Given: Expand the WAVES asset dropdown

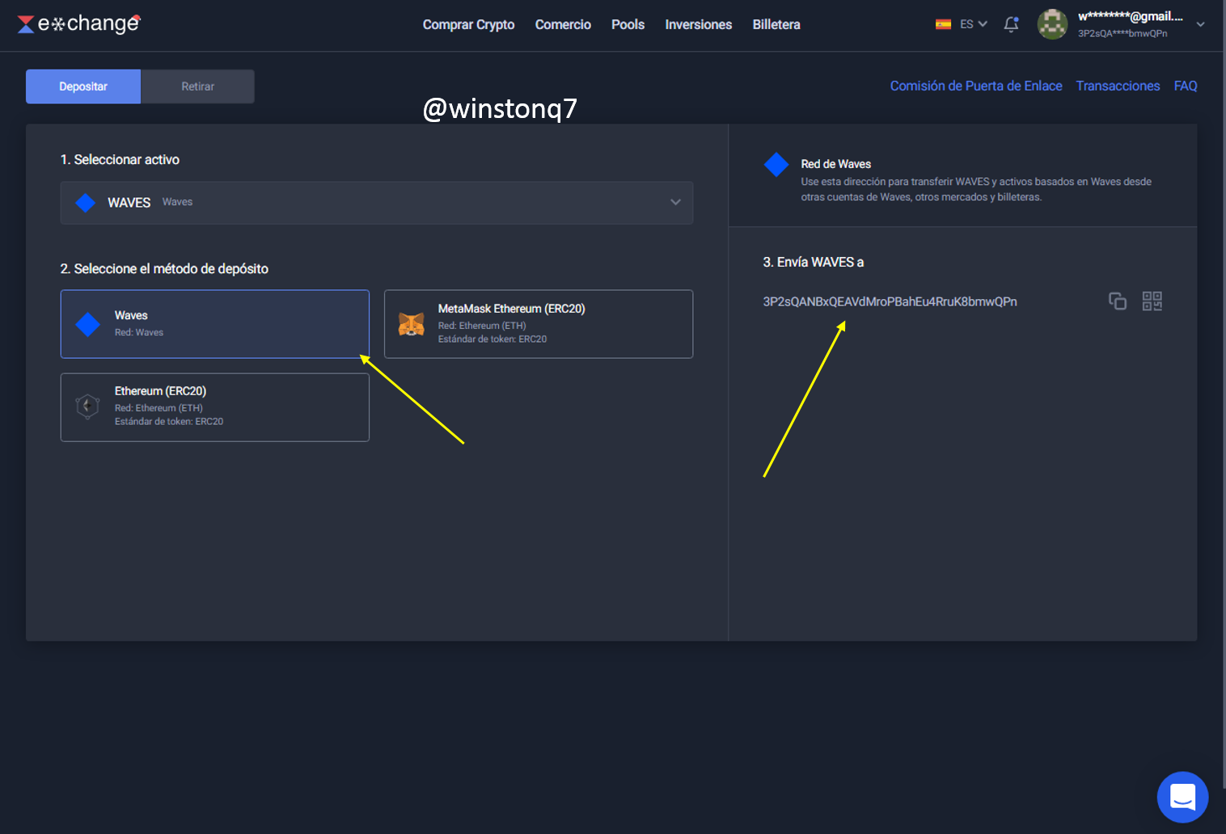Looking at the screenshot, I should click(x=377, y=203).
